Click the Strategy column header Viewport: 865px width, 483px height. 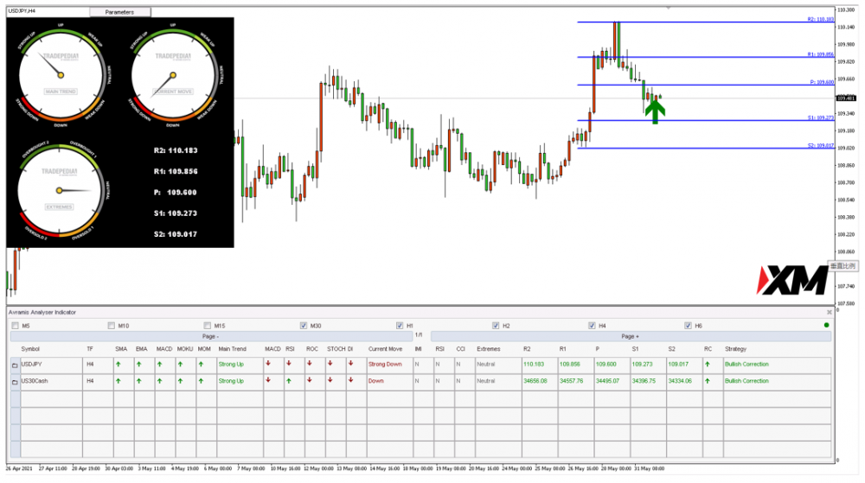pyautogui.click(x=735, y=349)
